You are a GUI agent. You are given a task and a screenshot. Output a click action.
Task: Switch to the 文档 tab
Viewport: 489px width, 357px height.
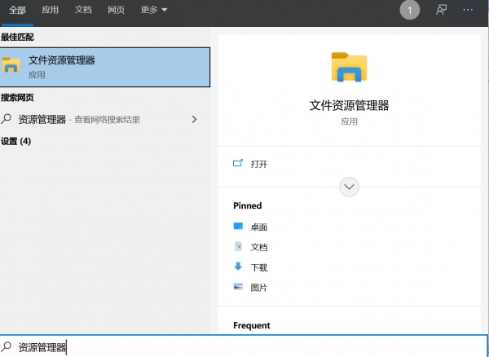[x=83, y=10]
